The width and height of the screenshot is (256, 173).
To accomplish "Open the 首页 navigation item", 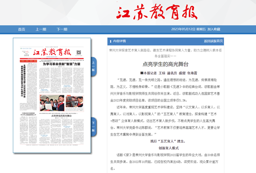I will pos(21,29).
